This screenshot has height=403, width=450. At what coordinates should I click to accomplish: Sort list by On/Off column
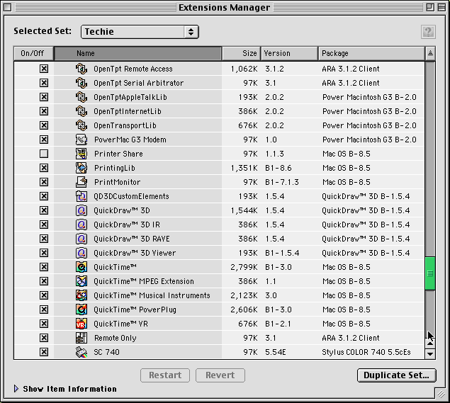click(x=33, y=53)
